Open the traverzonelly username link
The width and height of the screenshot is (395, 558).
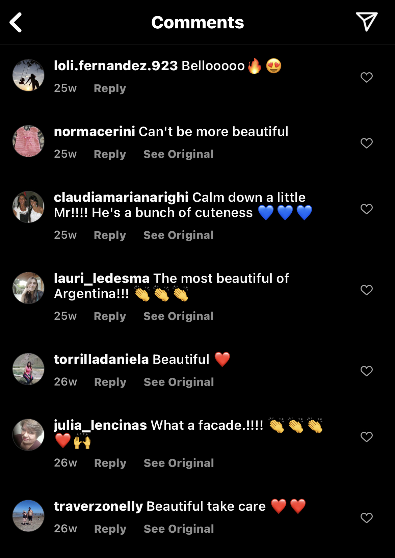coord(99,506)
